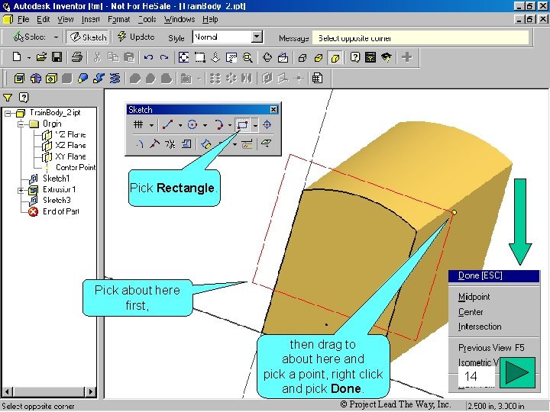The height and width of the screenshot is (412, 550).
Task: Open the Circle tool dropdown arrow
Action: click(x=205, y=124)
